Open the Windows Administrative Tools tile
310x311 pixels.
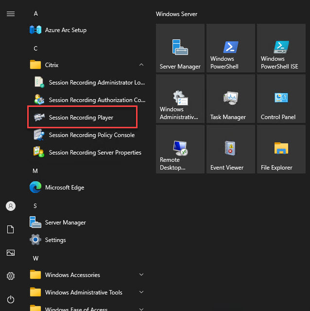pos(180,99)
